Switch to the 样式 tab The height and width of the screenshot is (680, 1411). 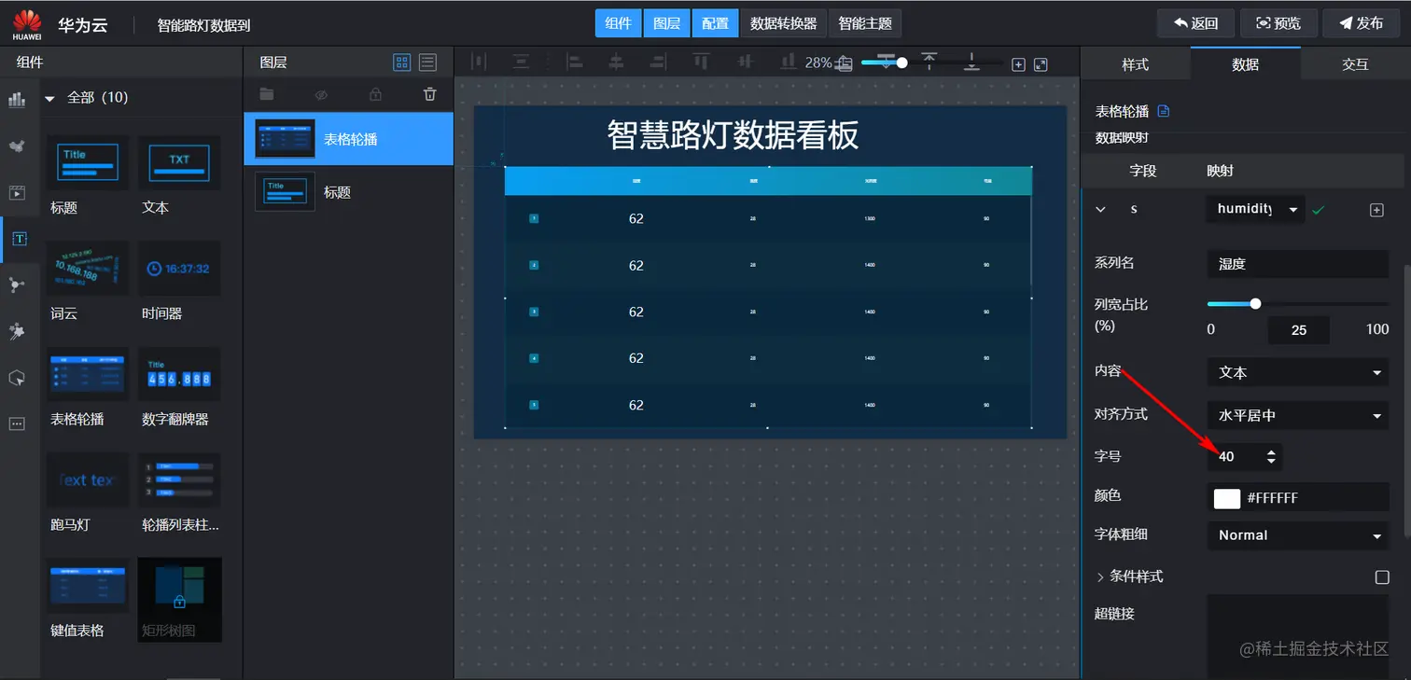click(1135, 63)
